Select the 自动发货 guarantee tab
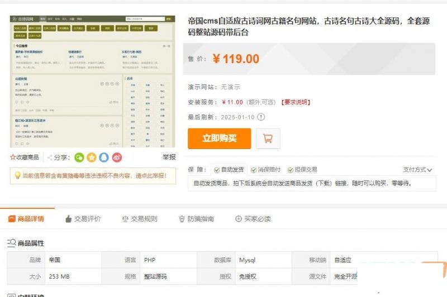447x297 pixels. (229, 170)
